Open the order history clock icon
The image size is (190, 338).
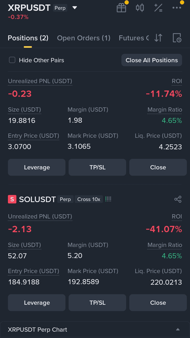[177, 38]
